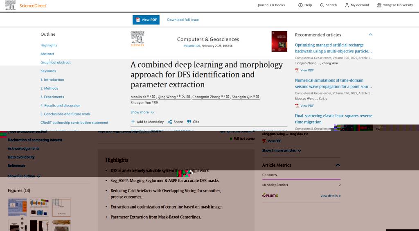Screen dimensions: 419x231
Task: Open Volume 196 journal link
Action: (192, 46)
